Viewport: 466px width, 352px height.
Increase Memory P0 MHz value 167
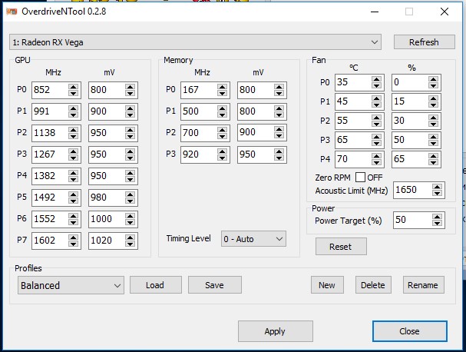tap(222, 87)
